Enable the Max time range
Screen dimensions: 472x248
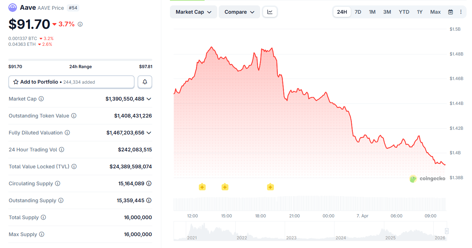[x=435, y=12]
